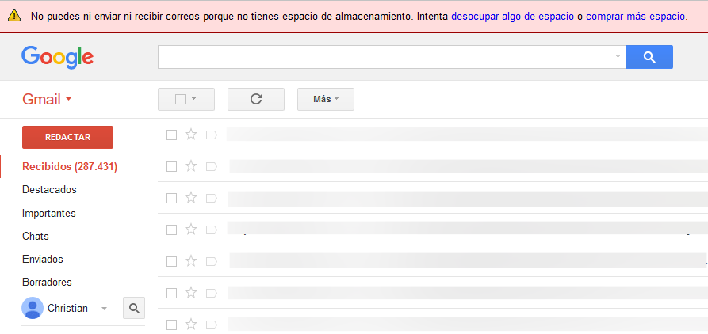
Task: Click the search people magnifier button
Action: tap(134, 309)
